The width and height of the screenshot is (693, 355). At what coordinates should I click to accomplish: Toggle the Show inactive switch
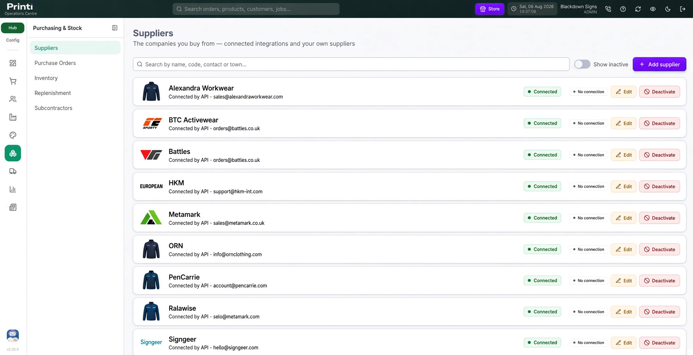(582, 64)
